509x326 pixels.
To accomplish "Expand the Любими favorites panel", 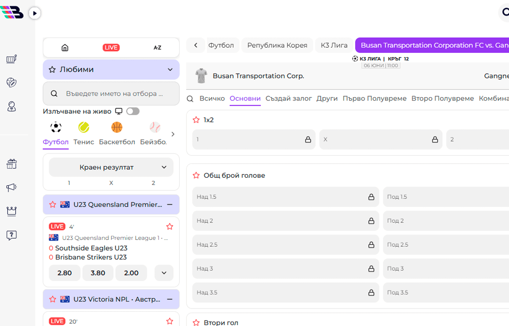I will point(111,70).
